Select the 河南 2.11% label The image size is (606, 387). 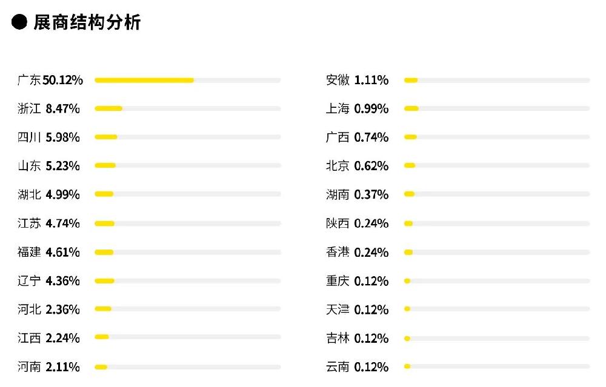(48, 366)
